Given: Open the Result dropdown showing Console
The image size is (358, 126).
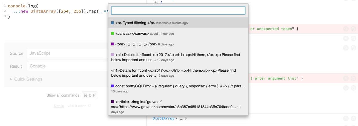Looking at the screenshot, I should tap(67, 66).
